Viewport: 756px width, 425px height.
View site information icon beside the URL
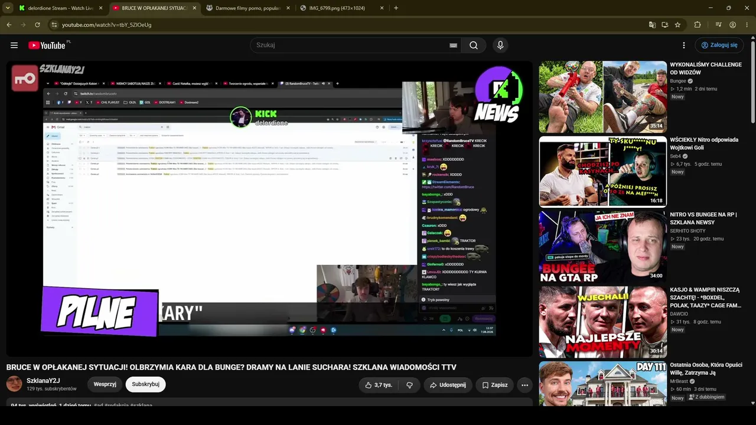(x=54, y=25)
